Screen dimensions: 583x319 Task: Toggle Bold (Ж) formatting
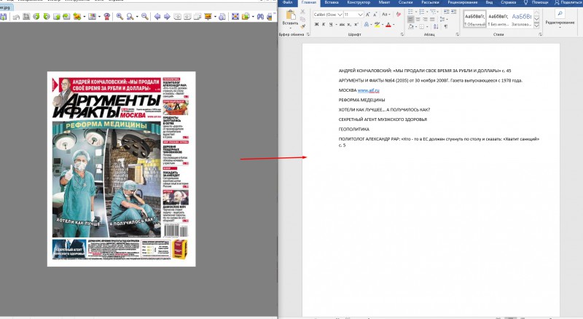pyautogui.click(x=316, y=25)
